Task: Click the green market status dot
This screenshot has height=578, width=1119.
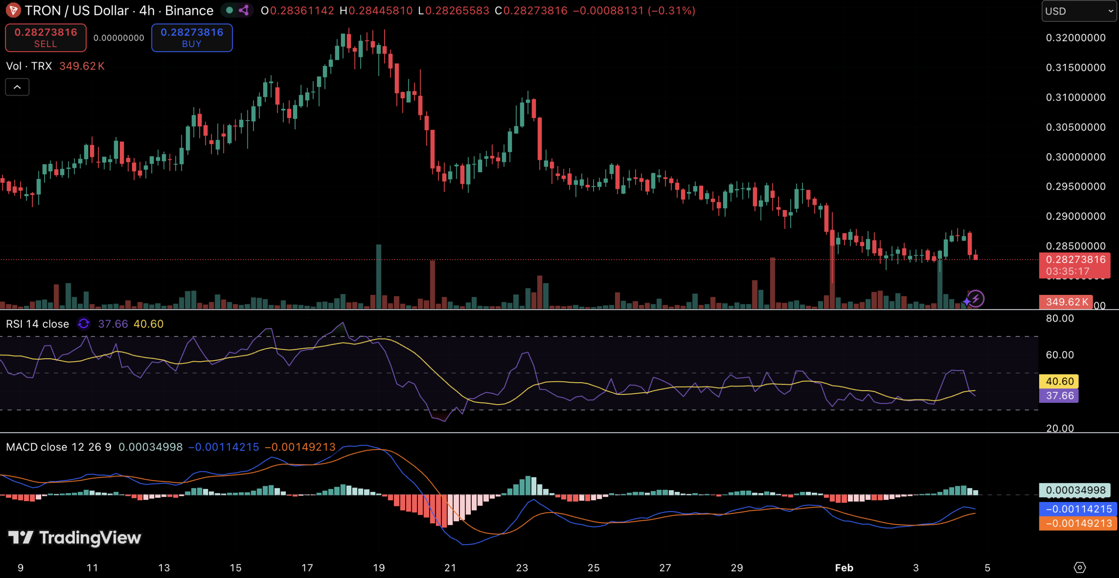Action: [x=229, y=10]
